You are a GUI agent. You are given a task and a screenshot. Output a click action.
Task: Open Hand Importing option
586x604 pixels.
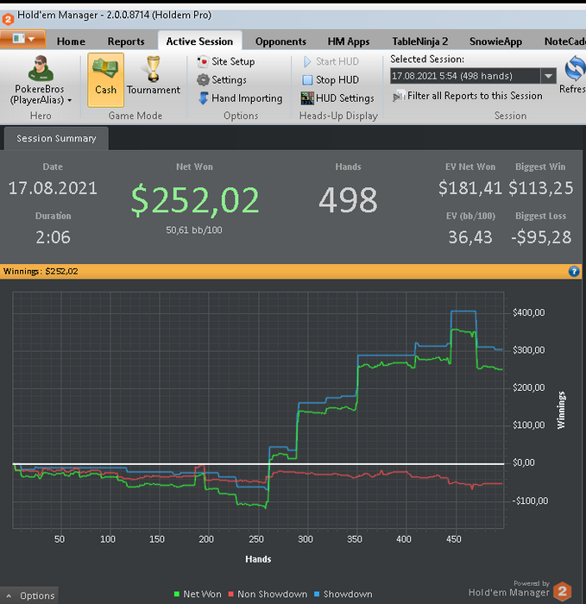click(x=241, y=98)
